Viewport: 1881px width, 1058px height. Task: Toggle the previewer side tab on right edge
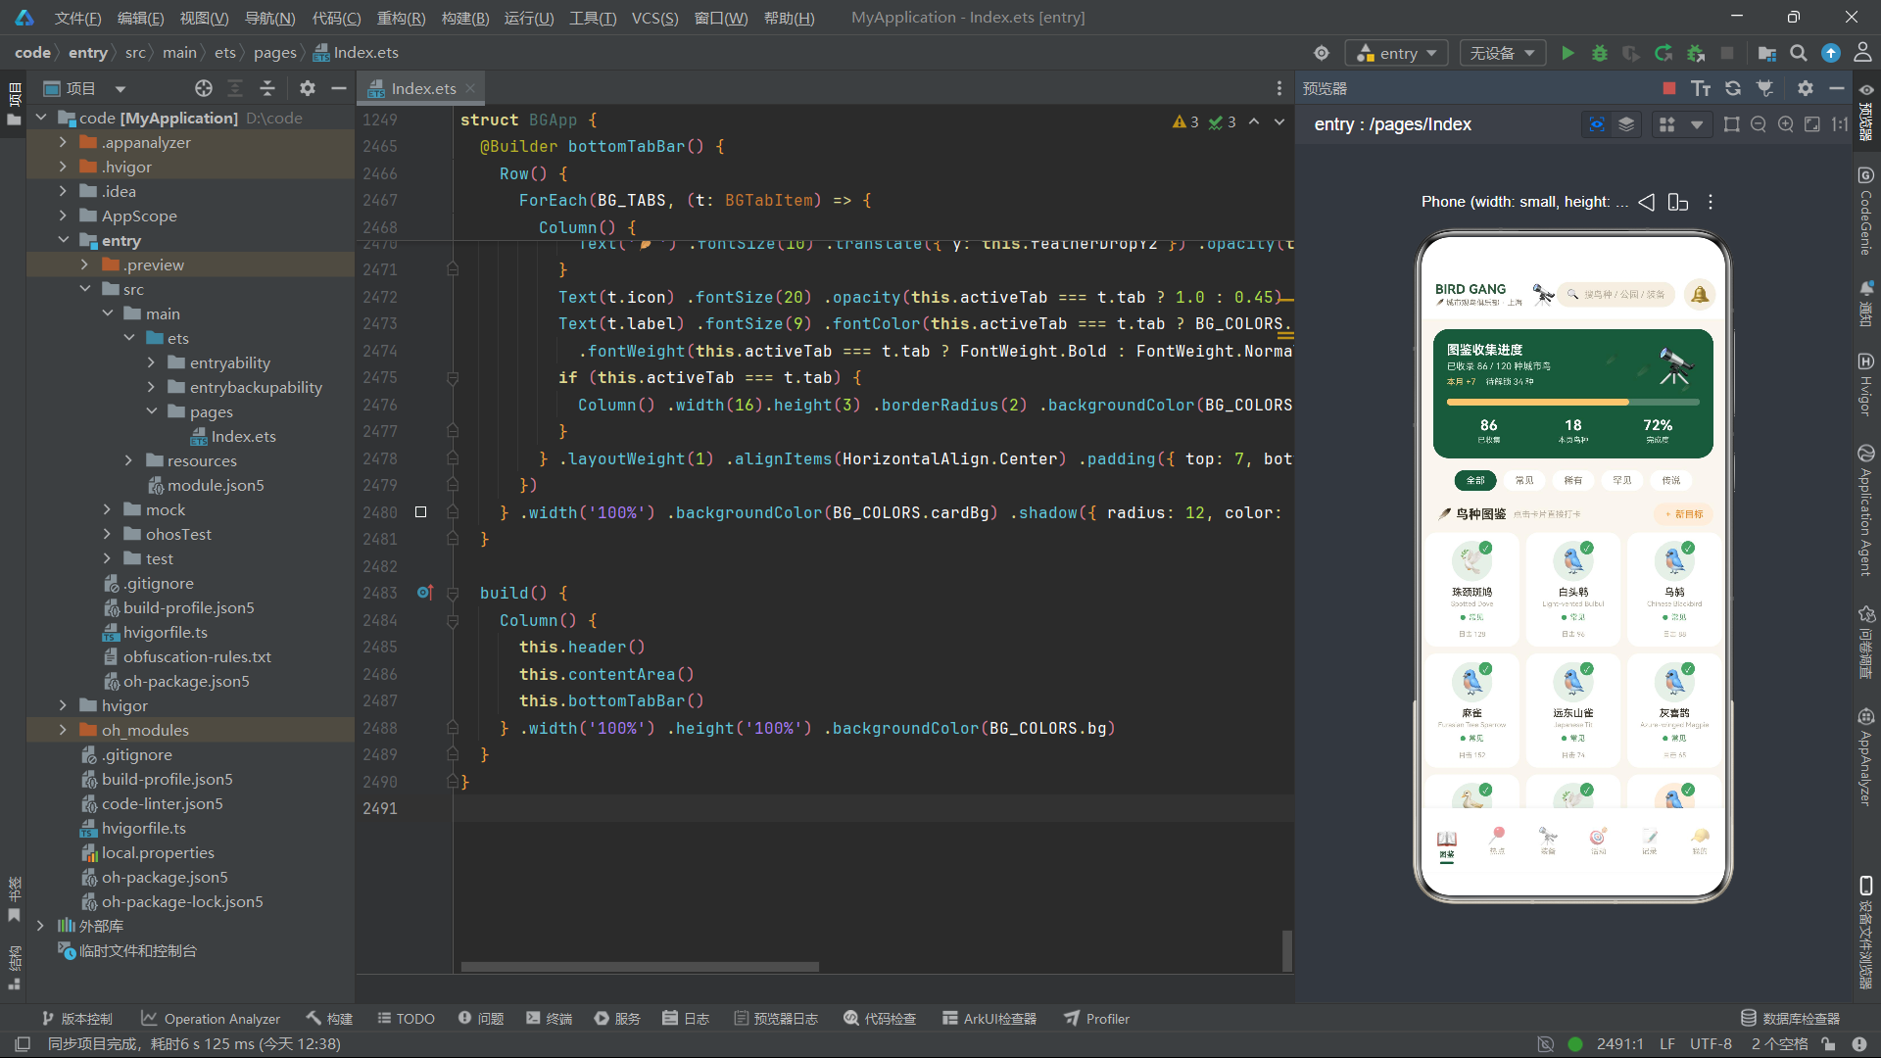(1866, 113)
